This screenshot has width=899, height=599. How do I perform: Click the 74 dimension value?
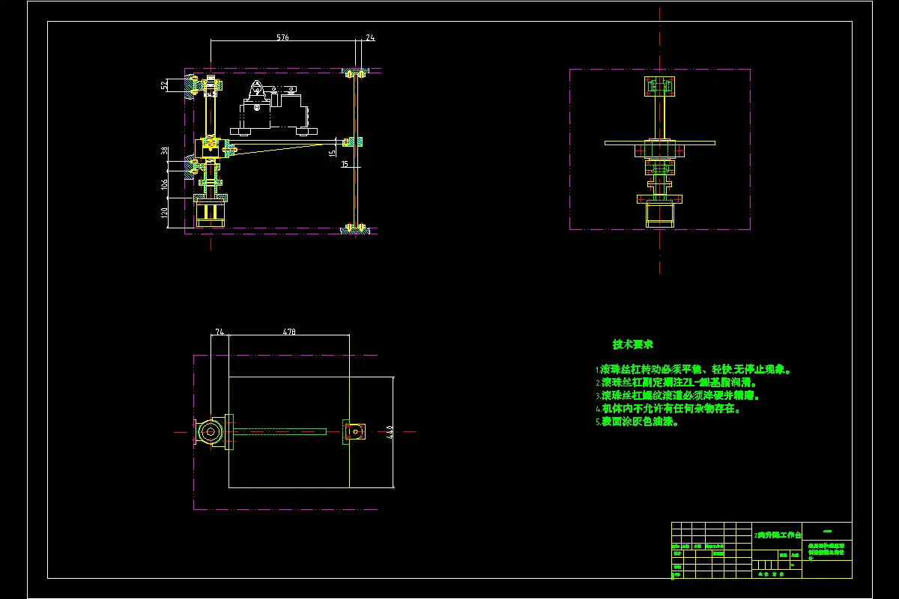(x=220, y=331)
